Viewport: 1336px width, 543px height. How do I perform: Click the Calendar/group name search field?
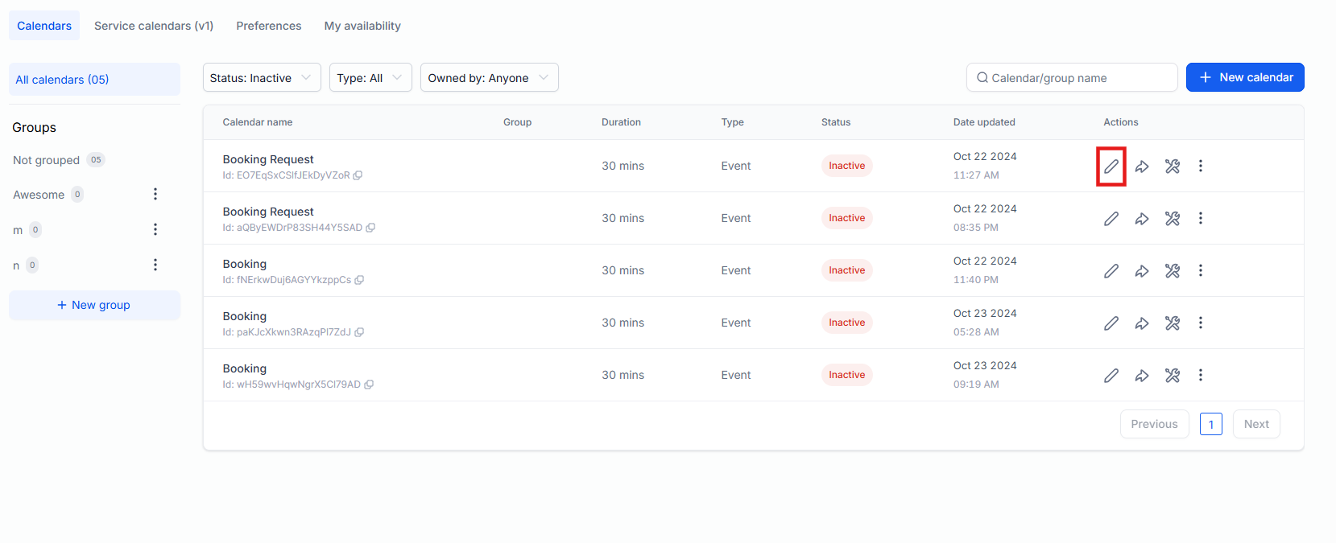[1071, 78]
